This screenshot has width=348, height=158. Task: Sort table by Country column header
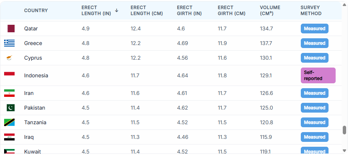point(36,11)
